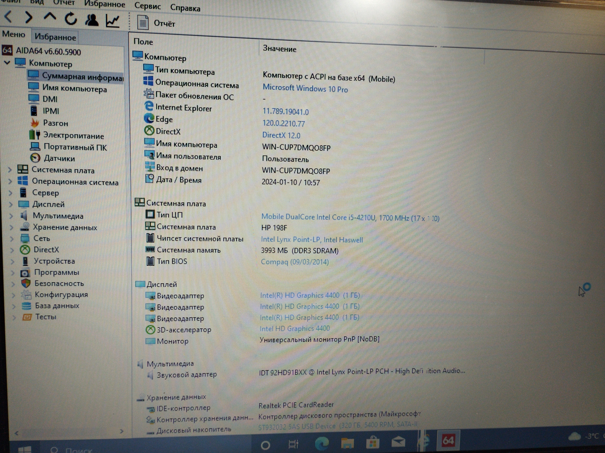Click the Значение column header
This screenshot has height=453, width=605.
coord(279,49)
